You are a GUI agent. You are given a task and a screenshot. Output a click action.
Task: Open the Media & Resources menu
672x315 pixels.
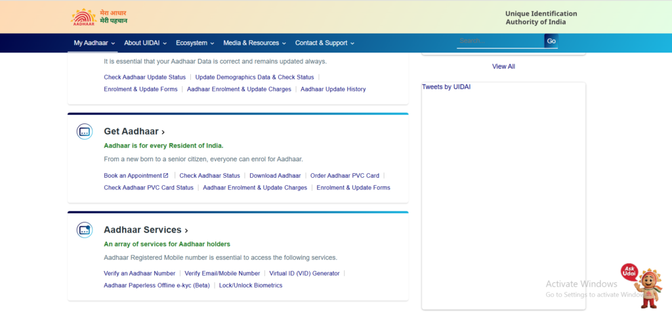point(255,43)
